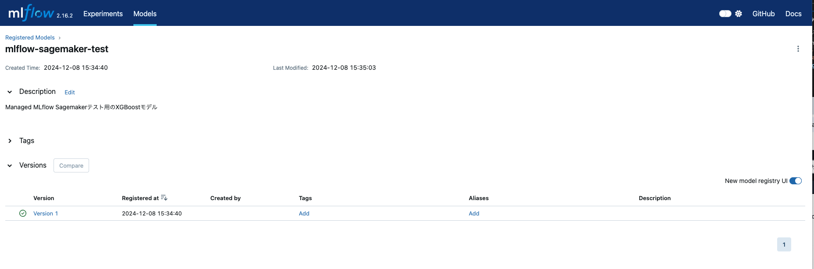Image resolution: width=814 pixels, height=269 pixels.
Task: Turn off New model registry UI toggle
Action: tap(795, 181)
